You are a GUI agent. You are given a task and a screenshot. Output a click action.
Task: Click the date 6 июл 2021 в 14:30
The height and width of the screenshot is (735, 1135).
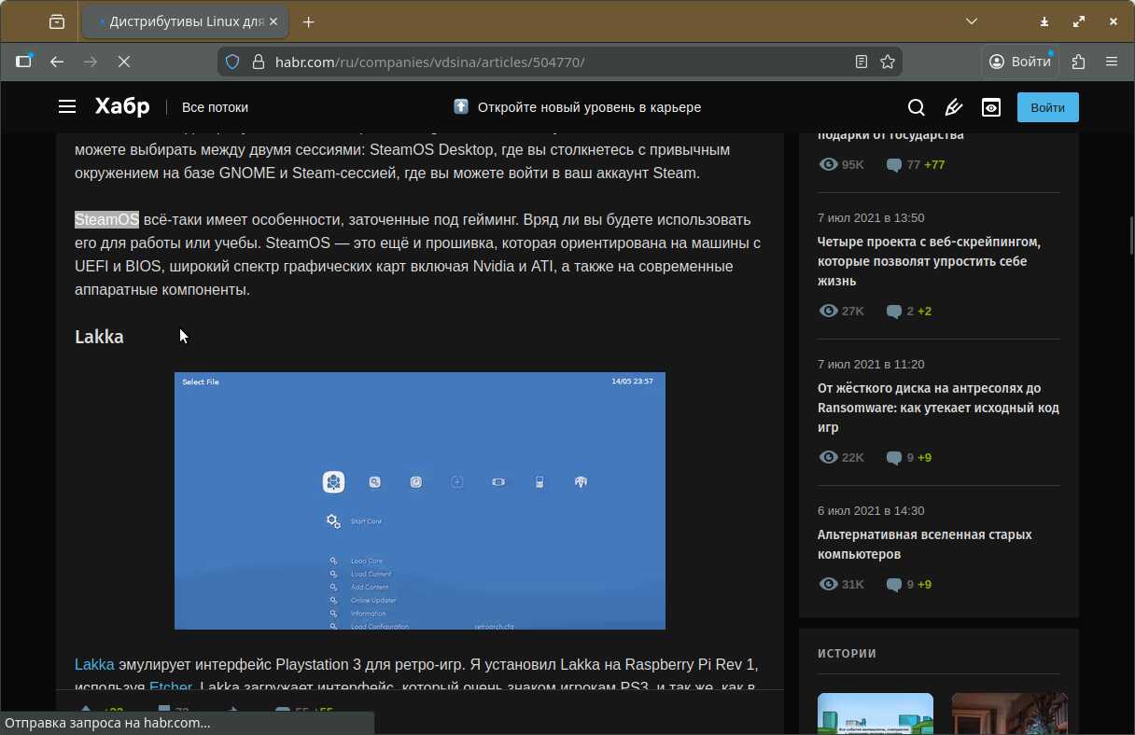click(x=871, y=511)
